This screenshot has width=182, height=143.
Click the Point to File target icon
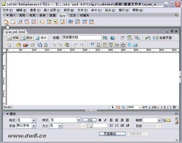[164, 120]
